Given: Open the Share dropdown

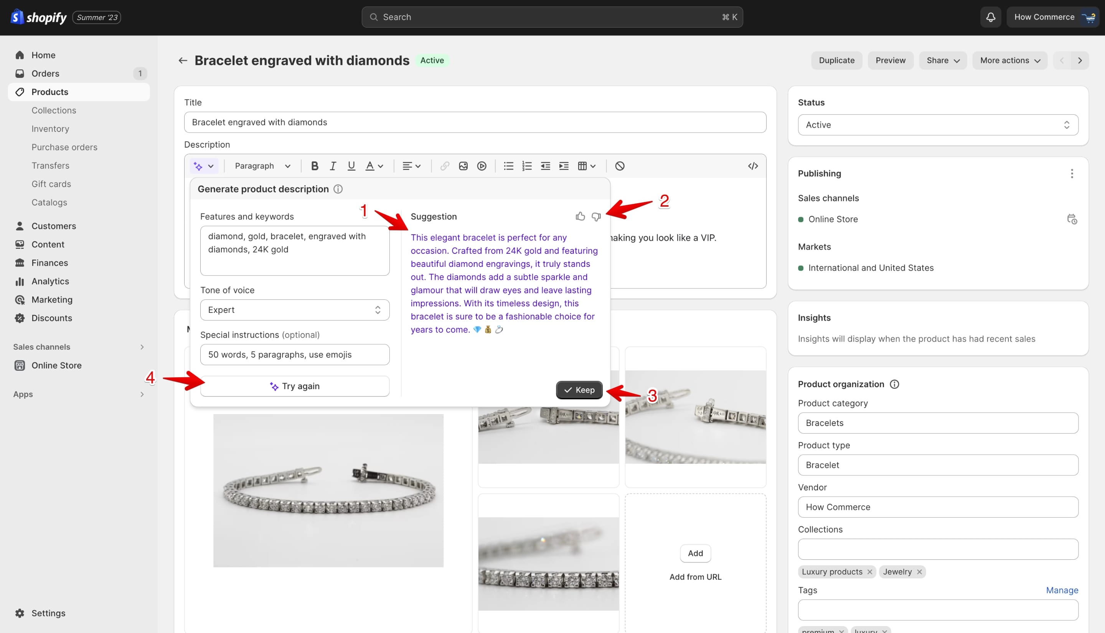Looking at the screenshot, I should tap(942, 61).
